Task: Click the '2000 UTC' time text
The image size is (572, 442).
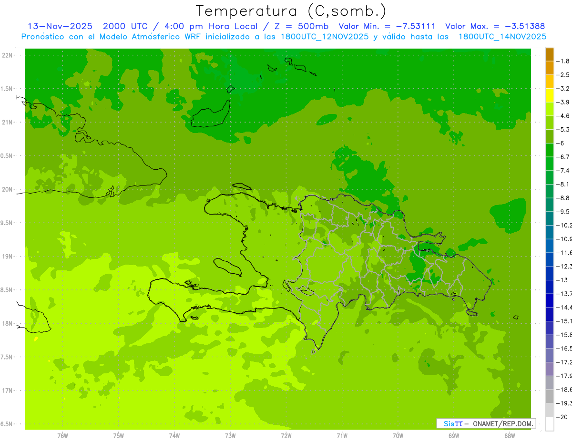Action: pos(126,26)
